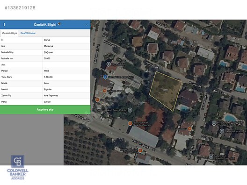Close the Öznitelik Bilgisi panel

click(87, 25)
